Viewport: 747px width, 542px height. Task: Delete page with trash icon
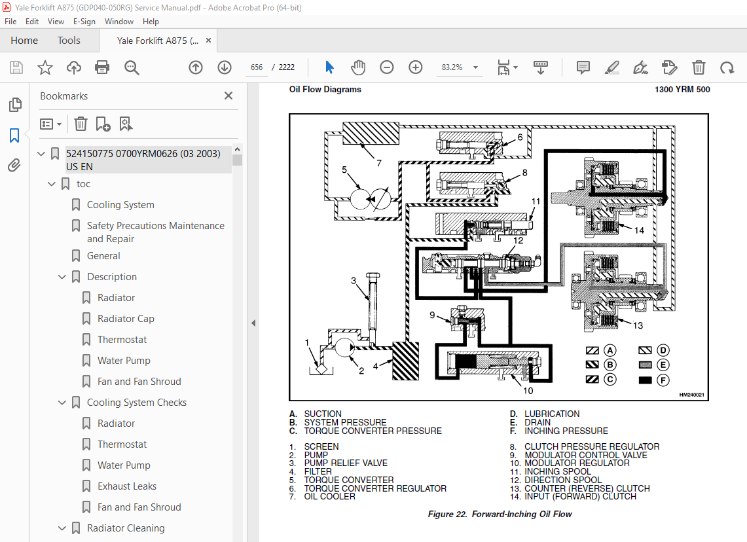pos(699,67)
